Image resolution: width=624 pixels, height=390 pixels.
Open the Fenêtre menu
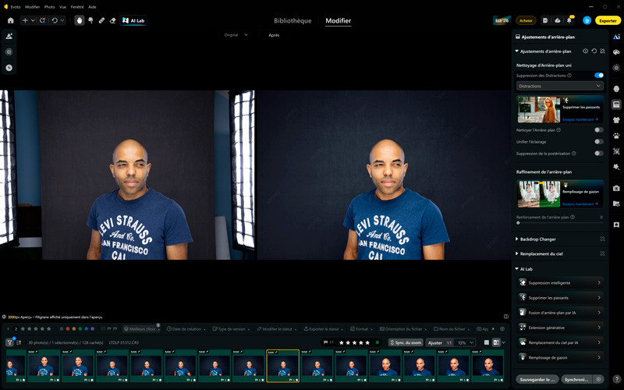pyautogui.click(x=77, y=7)
